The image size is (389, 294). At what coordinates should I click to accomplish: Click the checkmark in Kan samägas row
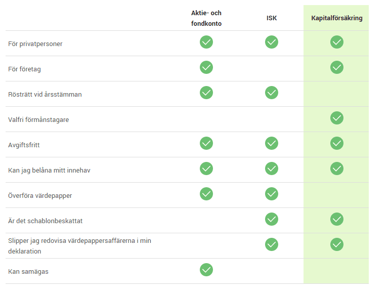tap(206, 270)
